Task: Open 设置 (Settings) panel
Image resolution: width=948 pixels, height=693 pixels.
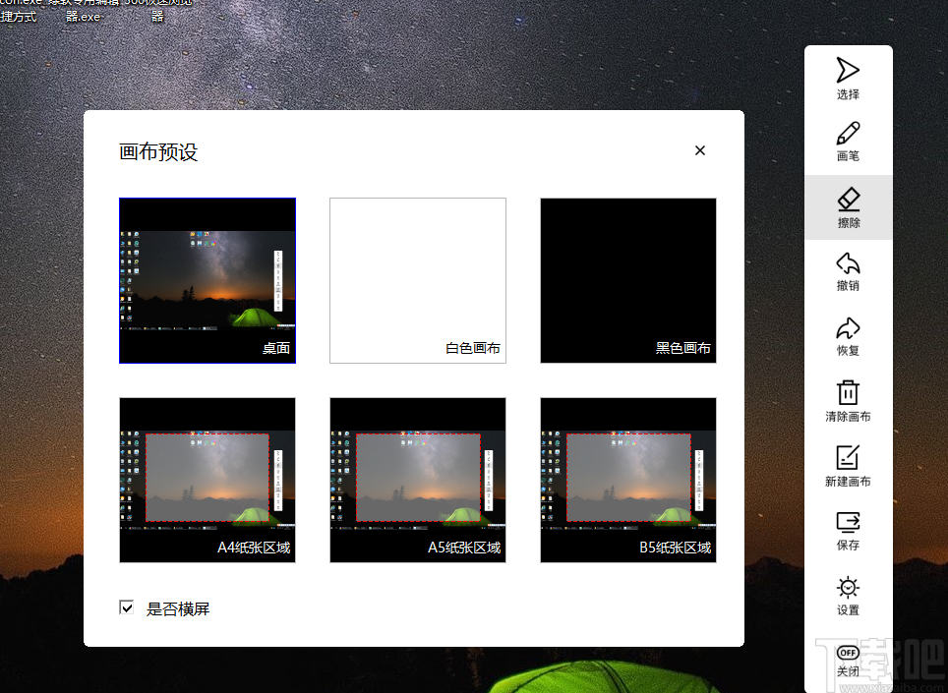Action: (847, 595)
